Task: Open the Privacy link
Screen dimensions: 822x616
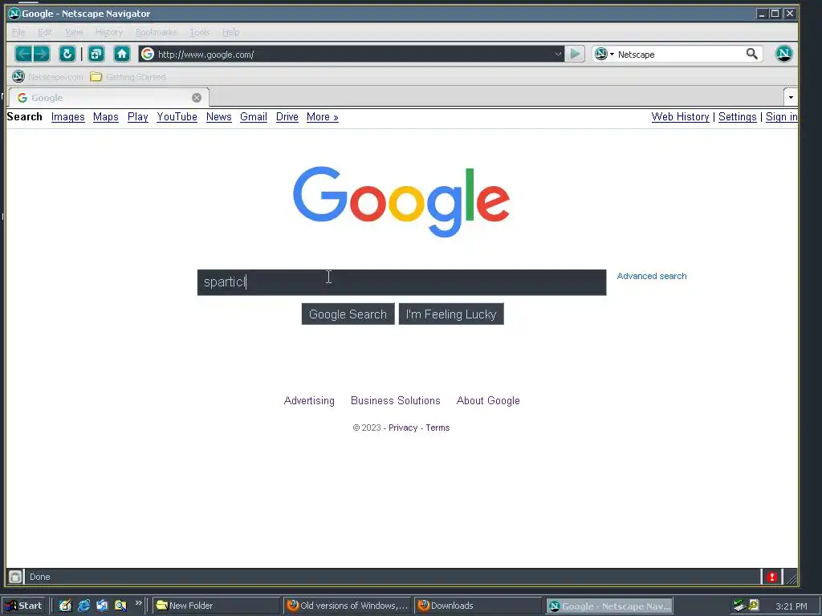Action: click(x=403, y=428)
